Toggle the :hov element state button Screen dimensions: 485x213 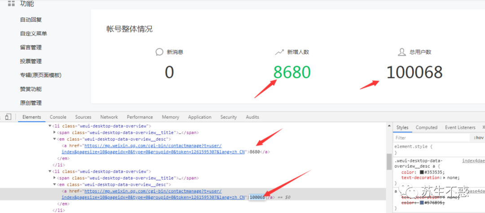click(479, 138)
